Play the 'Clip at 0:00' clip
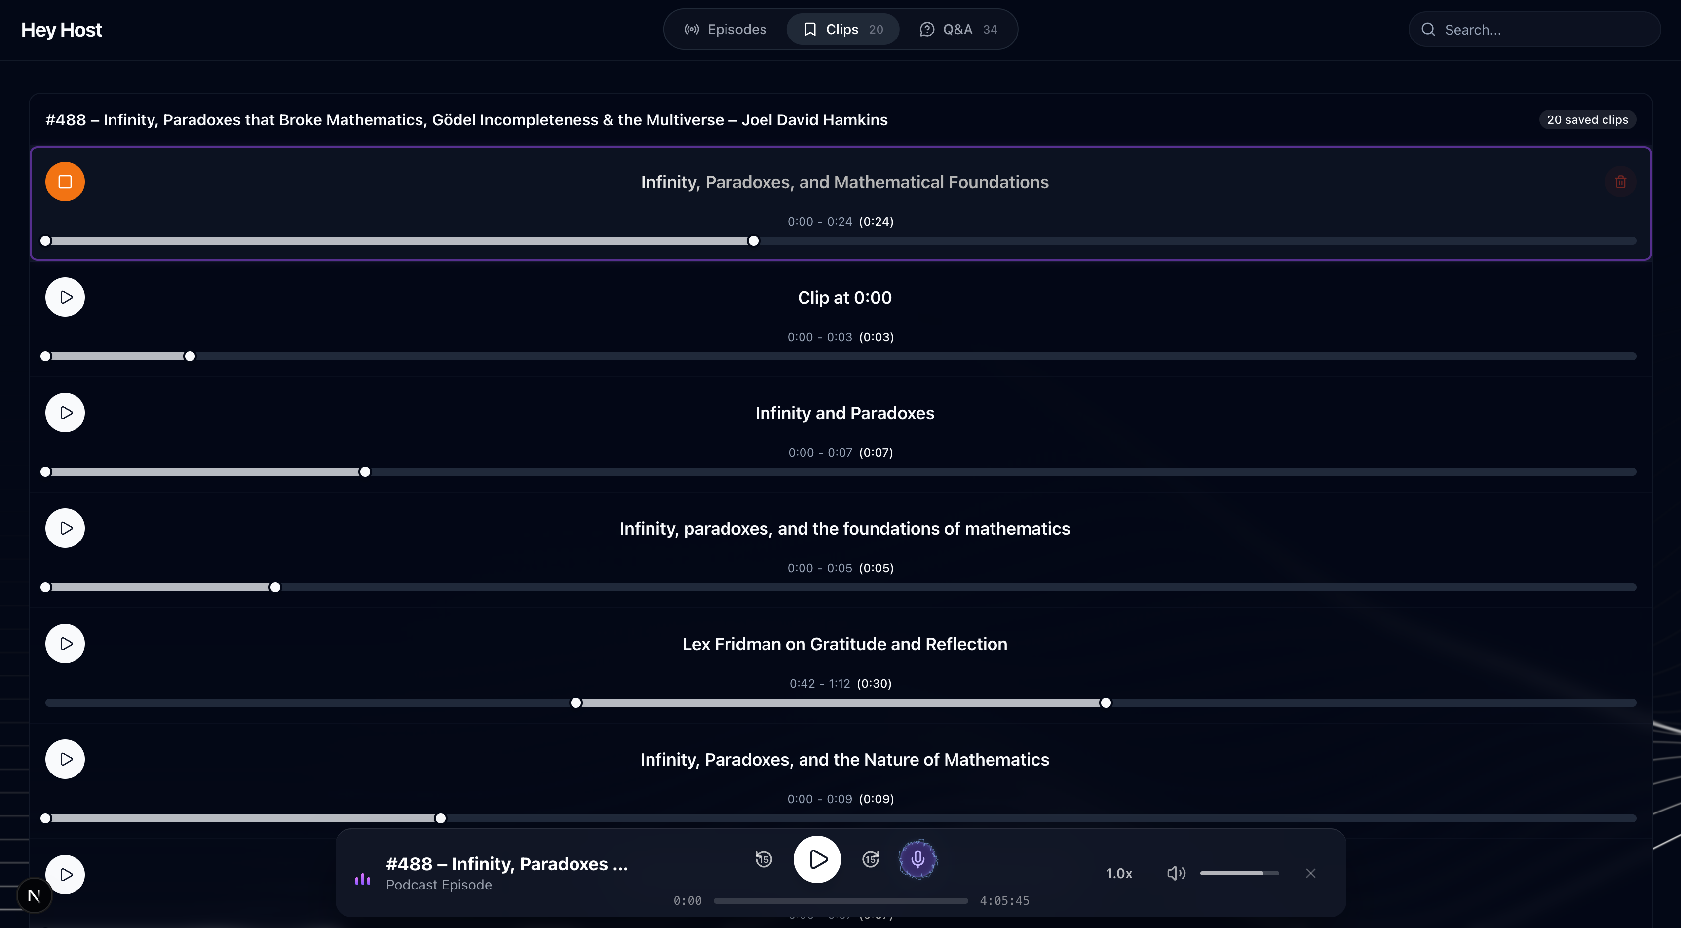The width and height of the screenshot is (1681, 928). [65, 297]
